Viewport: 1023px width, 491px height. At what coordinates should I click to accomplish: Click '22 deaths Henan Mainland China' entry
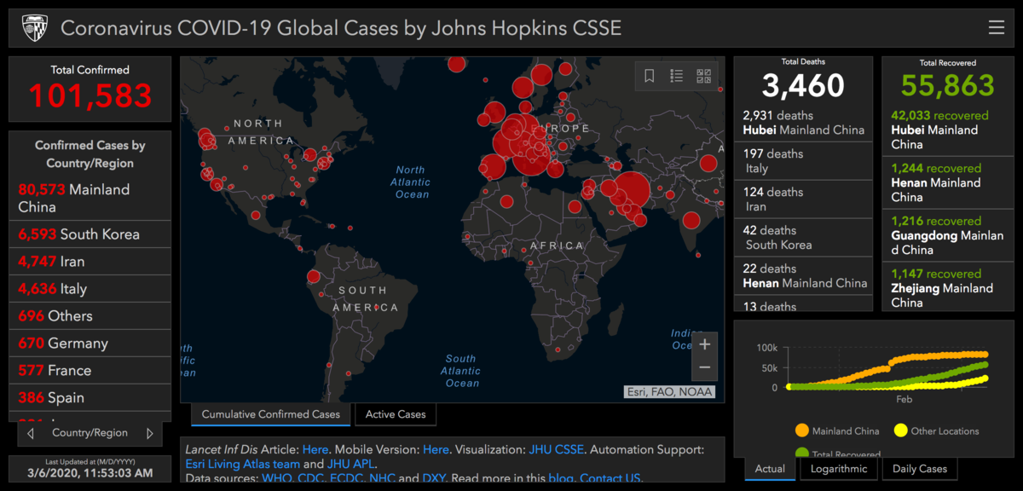[803, 276]
